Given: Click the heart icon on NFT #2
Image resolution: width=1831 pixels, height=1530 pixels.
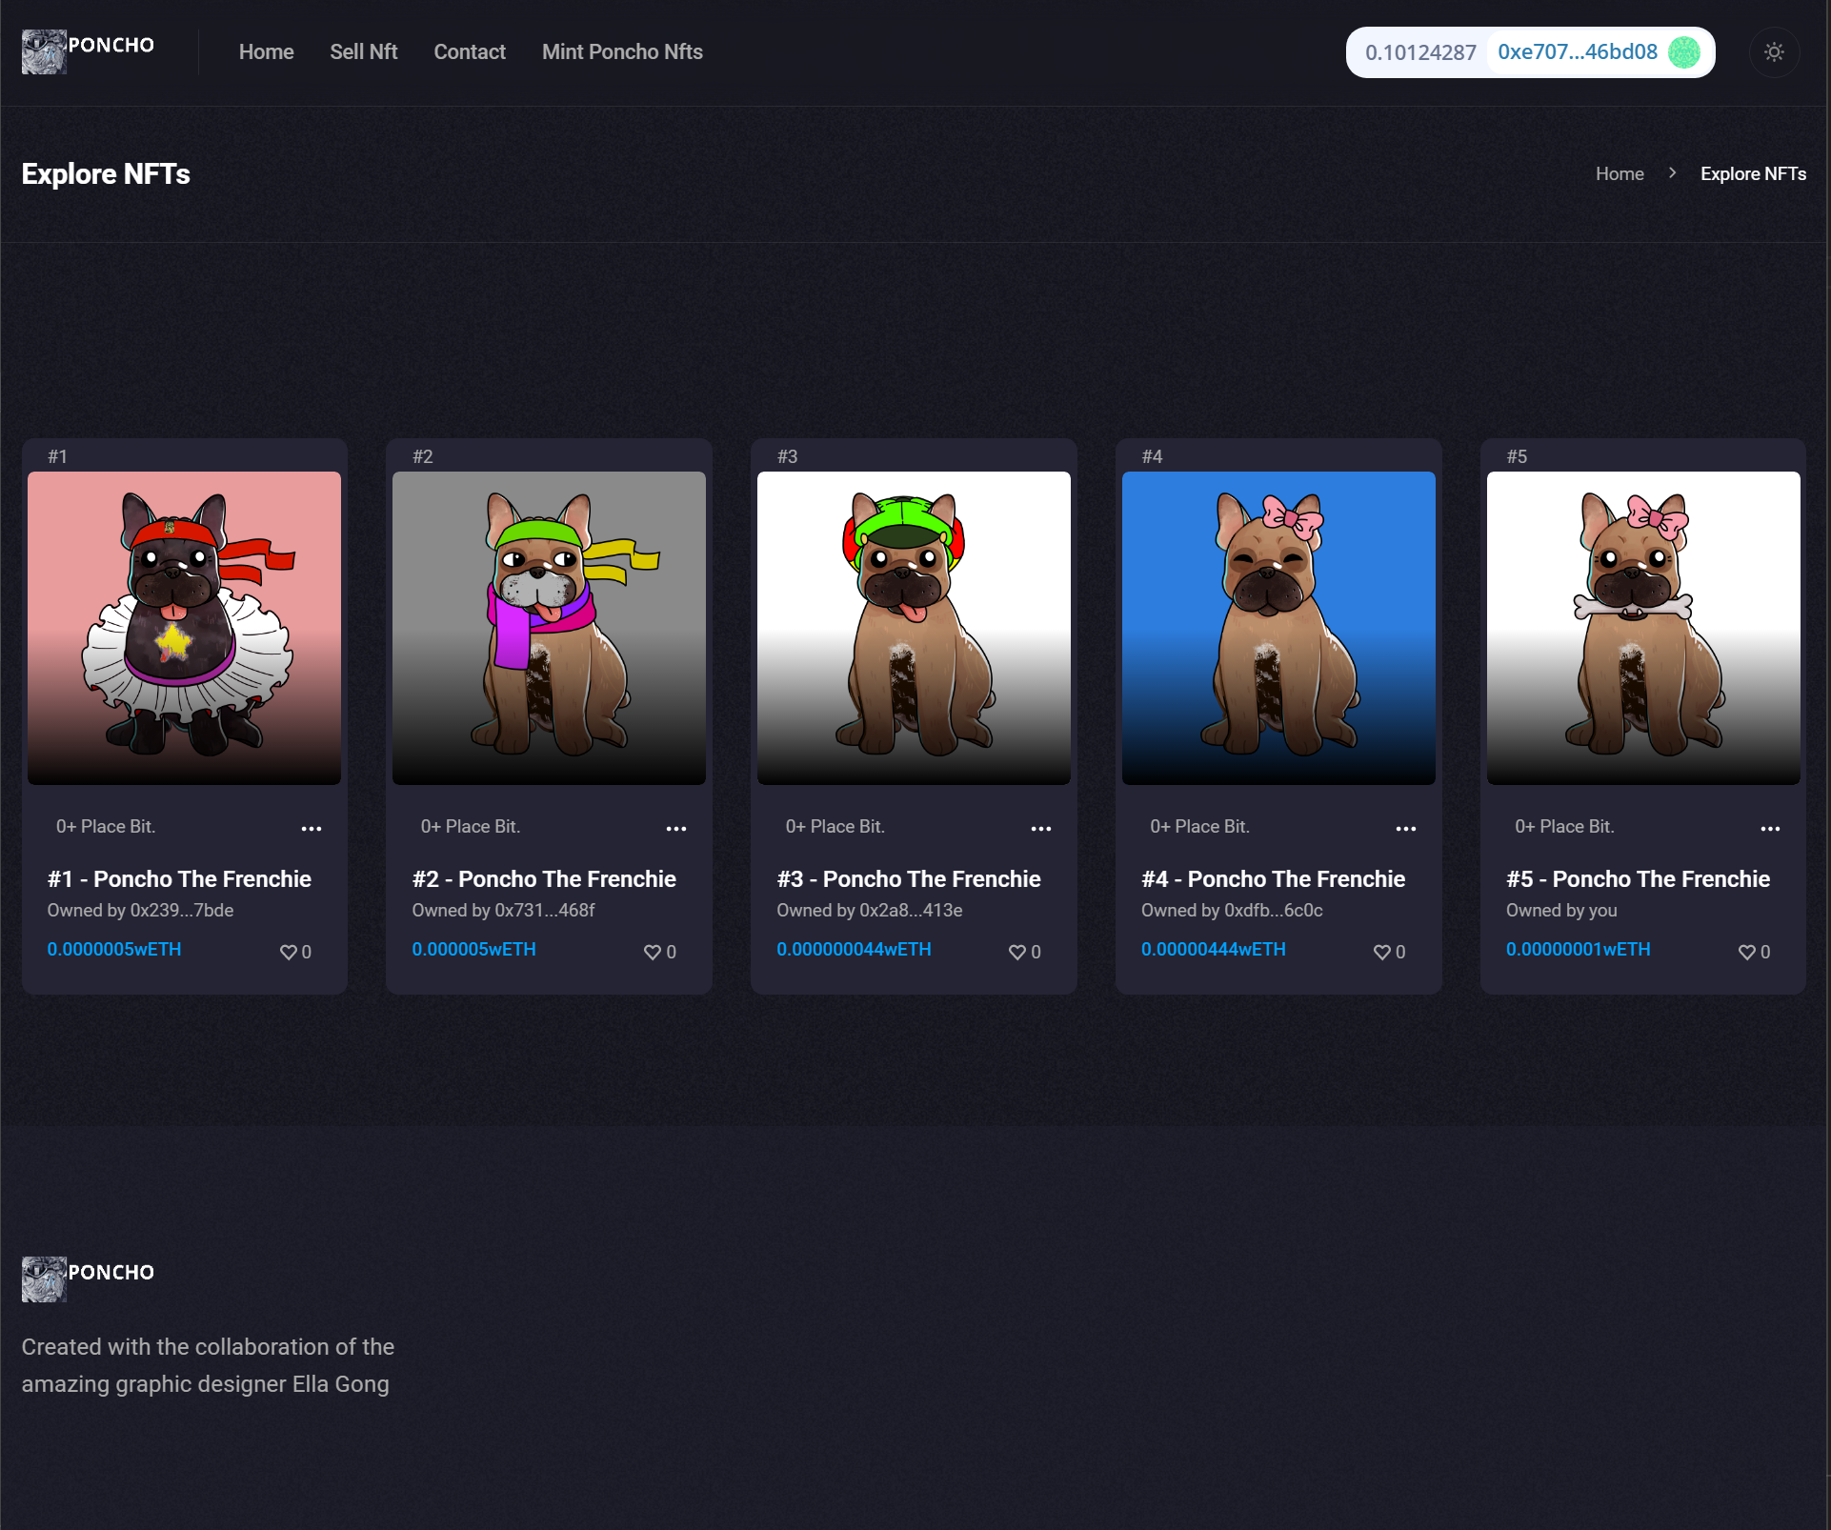Looking at the screenshot, I should 653,951.
